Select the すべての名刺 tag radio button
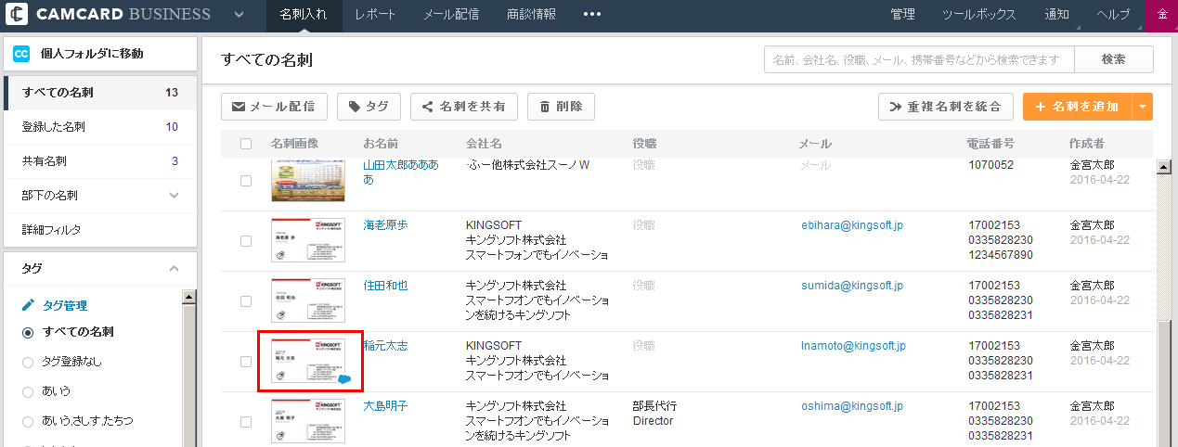This screenshot has width=1178, height=447. point(28,332)
